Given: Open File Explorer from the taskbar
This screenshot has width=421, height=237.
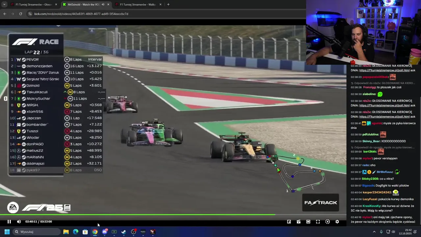Looking at the screenshot, I should [66, 232].
